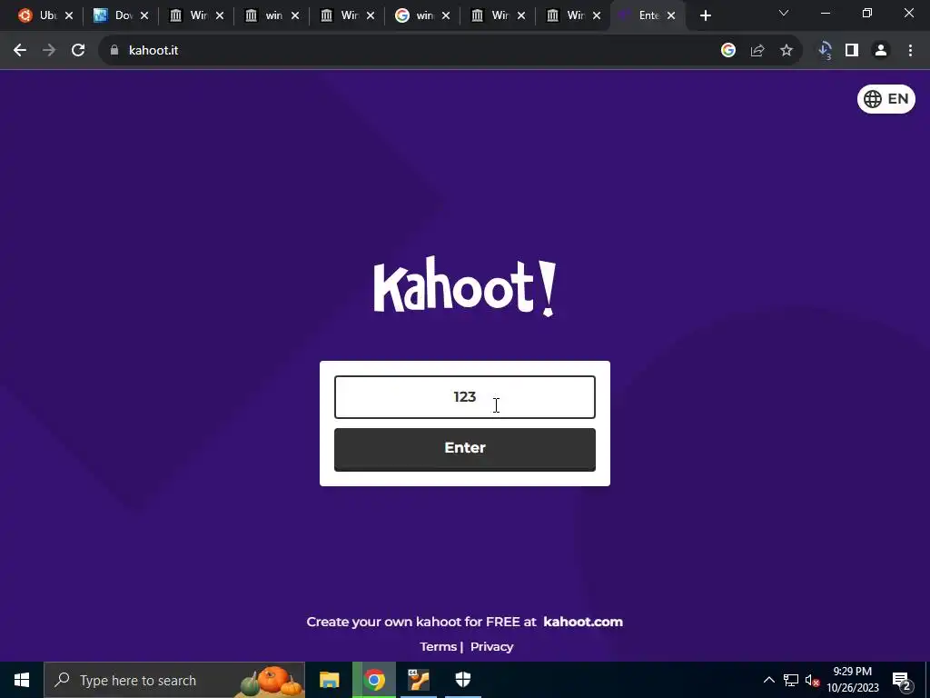930x698 pixels.
Task: Click the Google icon in the address bar
Action: pos(728,51)
